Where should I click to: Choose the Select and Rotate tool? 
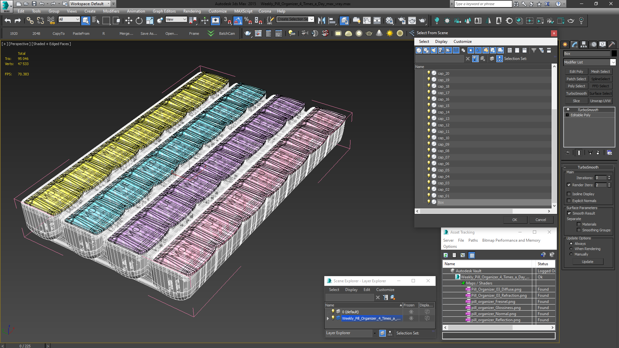click(139, 21)
